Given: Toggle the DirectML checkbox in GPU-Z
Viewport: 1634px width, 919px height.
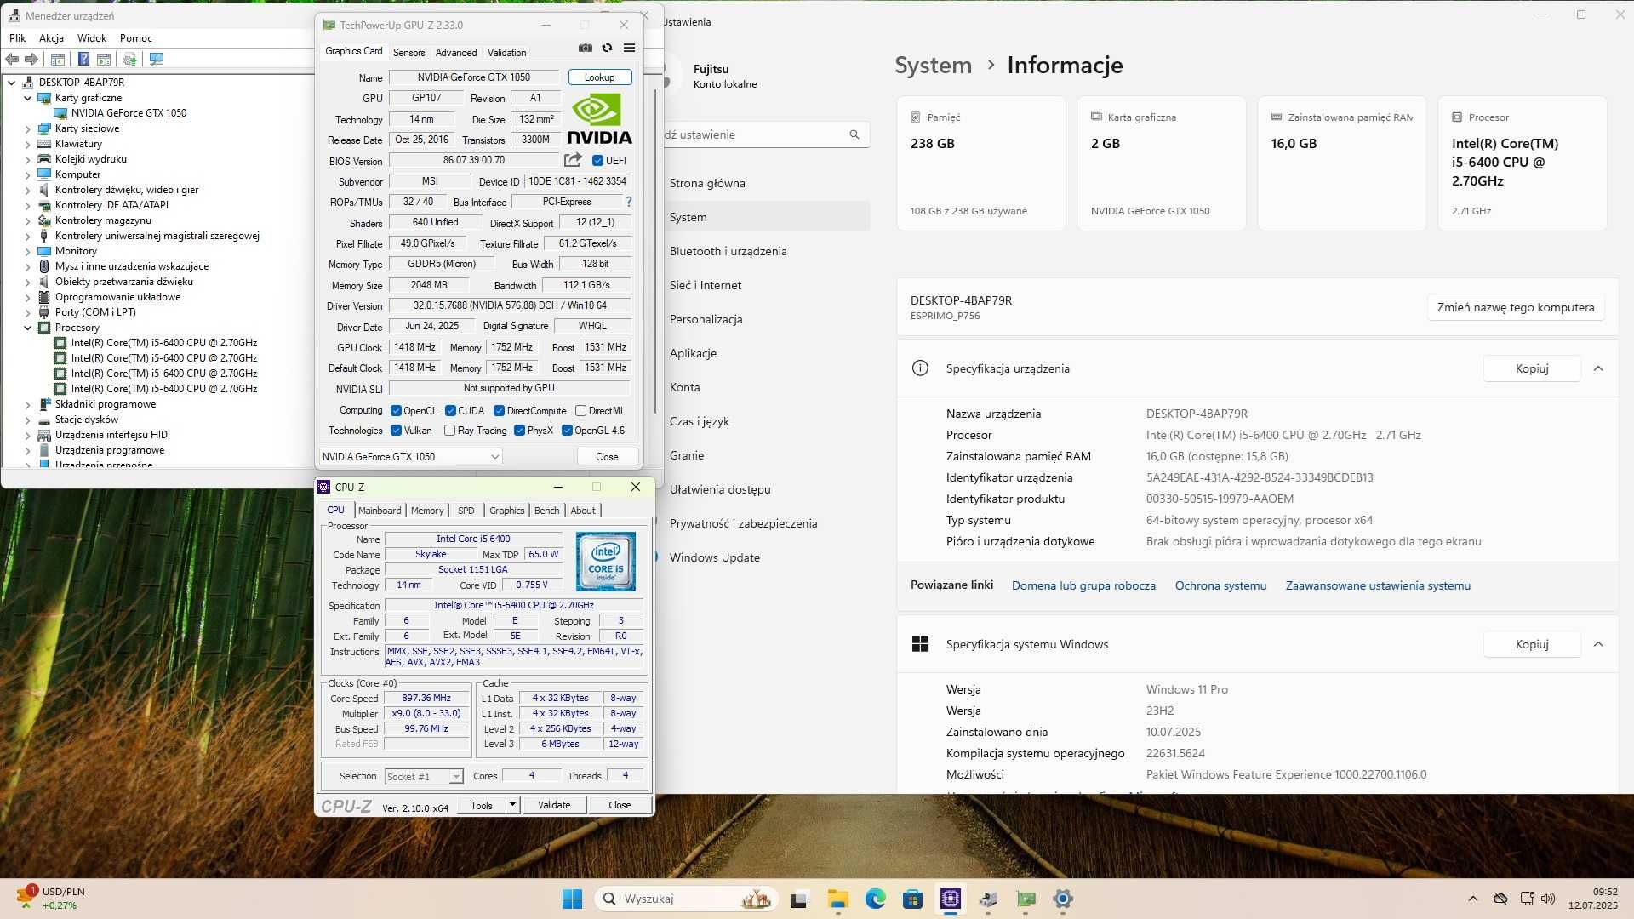Looking at the screenshot, I should 580,411.
